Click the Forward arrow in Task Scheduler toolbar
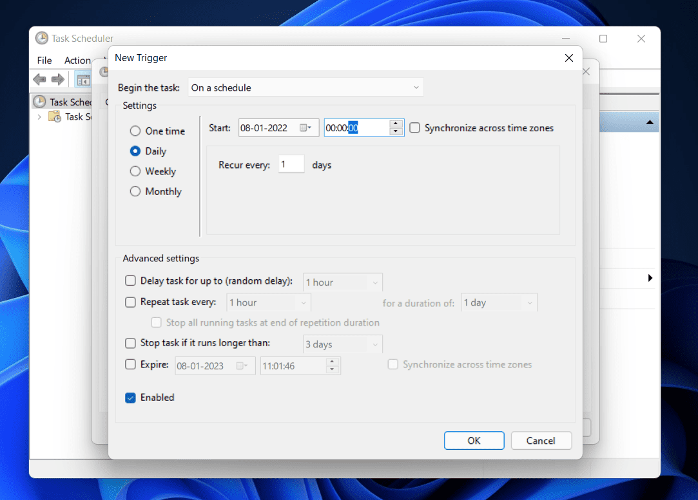698x500 pixels. pos(58,80)
